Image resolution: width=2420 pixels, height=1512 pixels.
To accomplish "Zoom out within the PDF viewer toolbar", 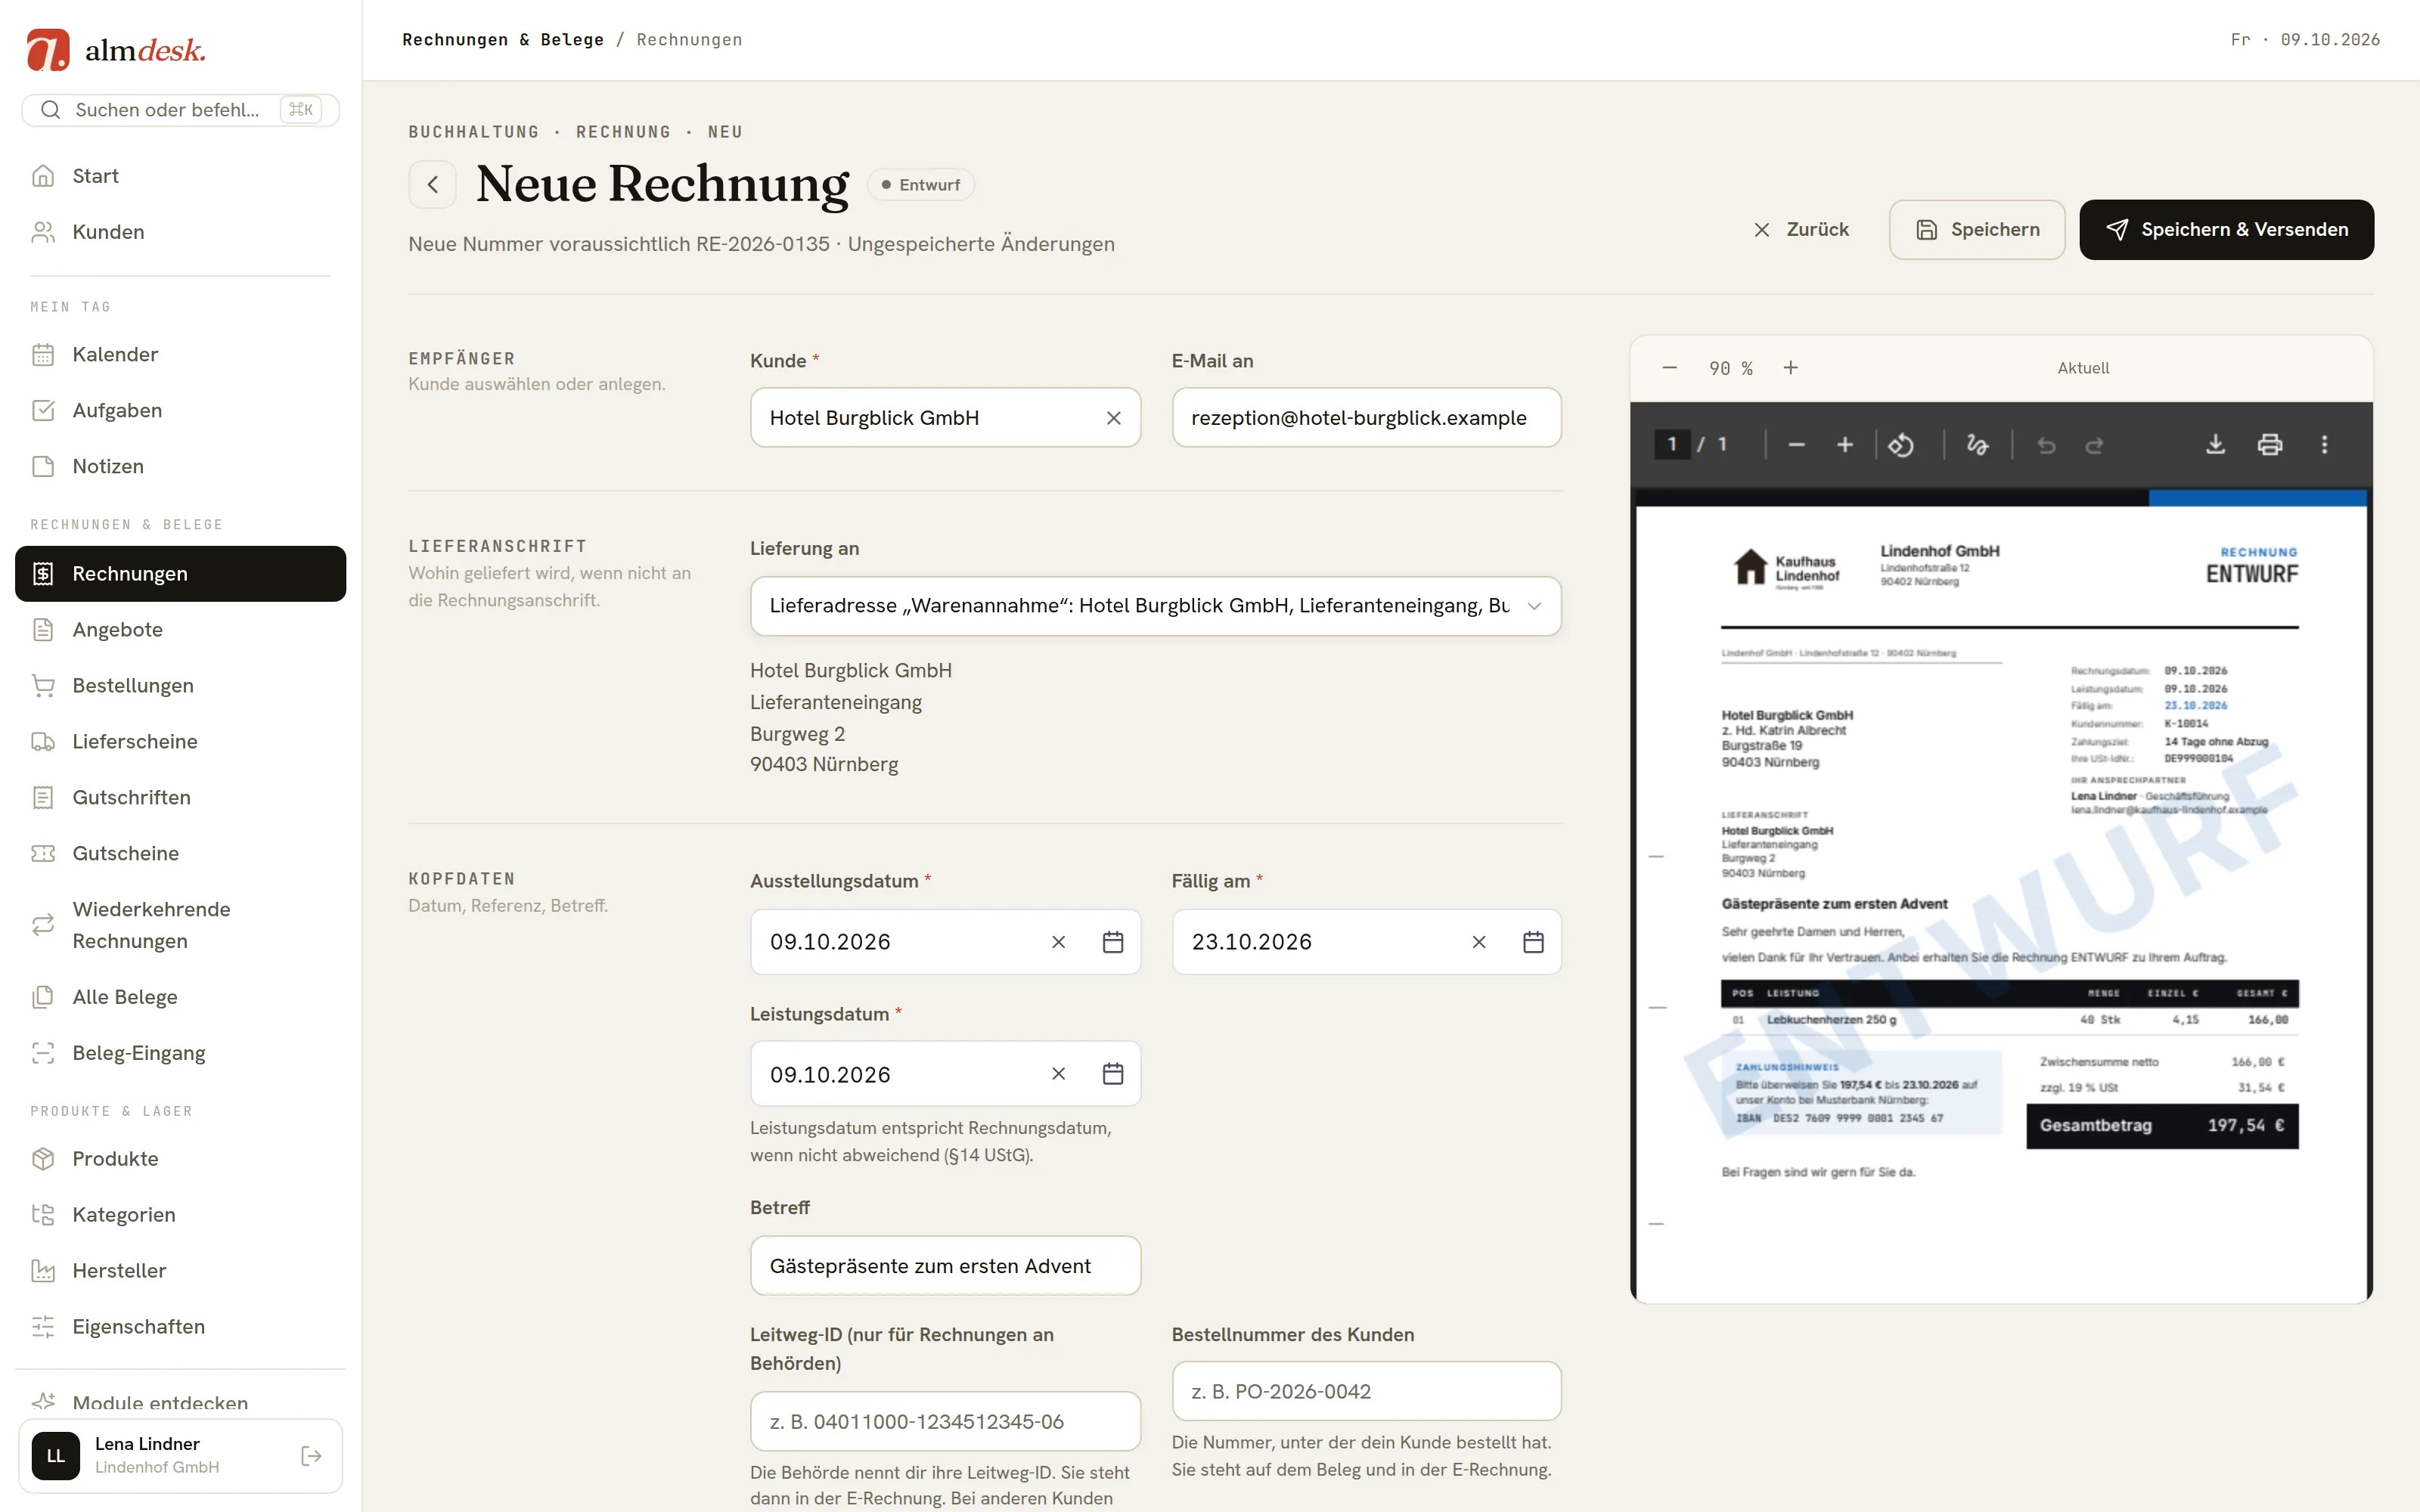I will point(1796,444).
